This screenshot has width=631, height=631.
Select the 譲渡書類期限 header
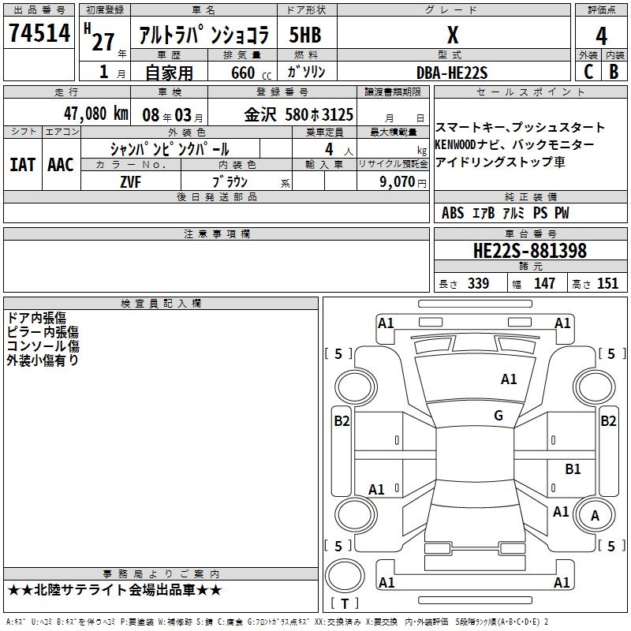pos(393,92)
